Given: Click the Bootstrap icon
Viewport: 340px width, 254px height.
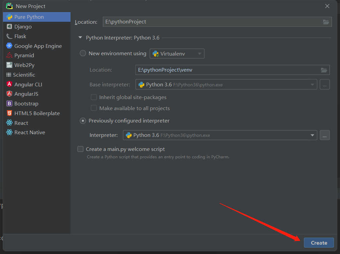Looking at the screenshot, I should [x=9, y=103].
